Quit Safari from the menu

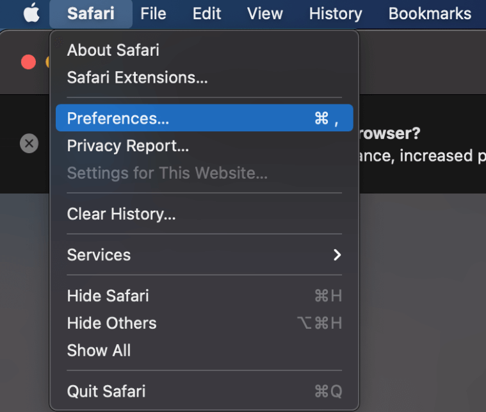(106, 391)
